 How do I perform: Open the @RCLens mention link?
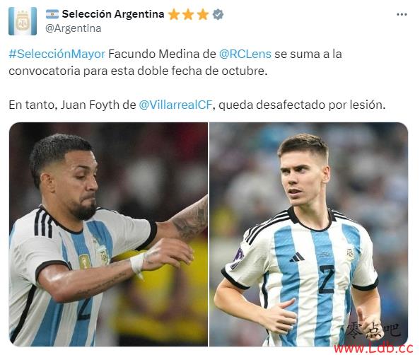pos(245,54)
